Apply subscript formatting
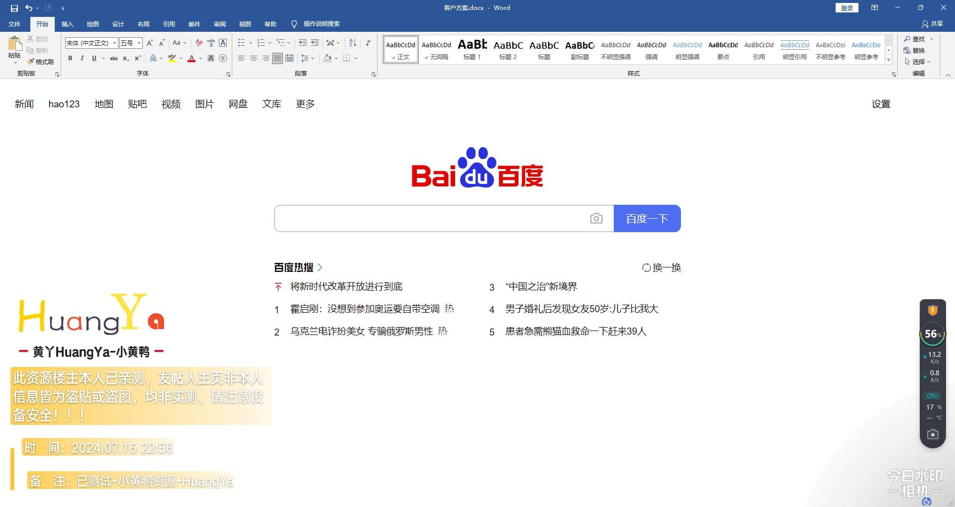 tap(126, 58)
